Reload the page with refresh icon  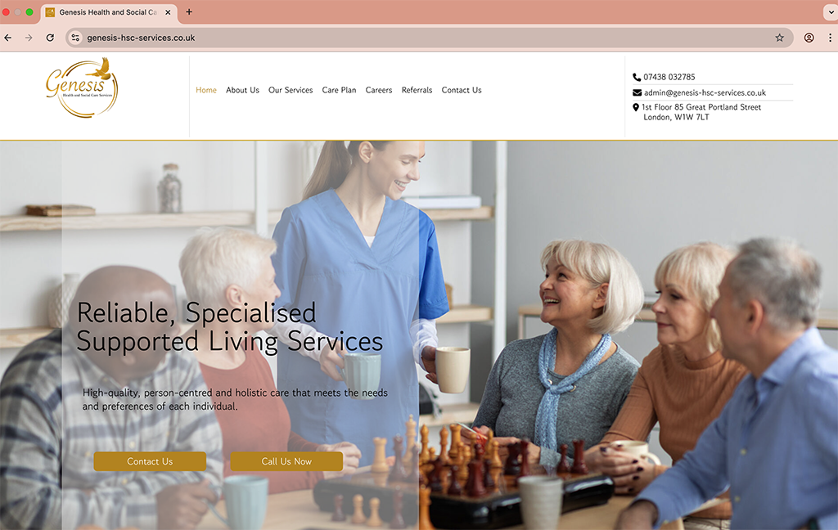(x=50, y=38)
